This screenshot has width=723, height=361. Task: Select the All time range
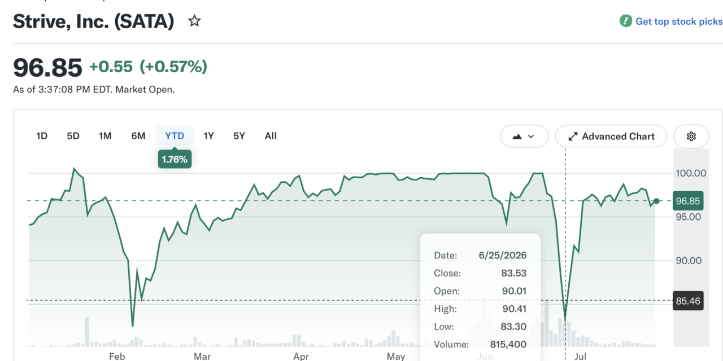[x=271, y=136]
